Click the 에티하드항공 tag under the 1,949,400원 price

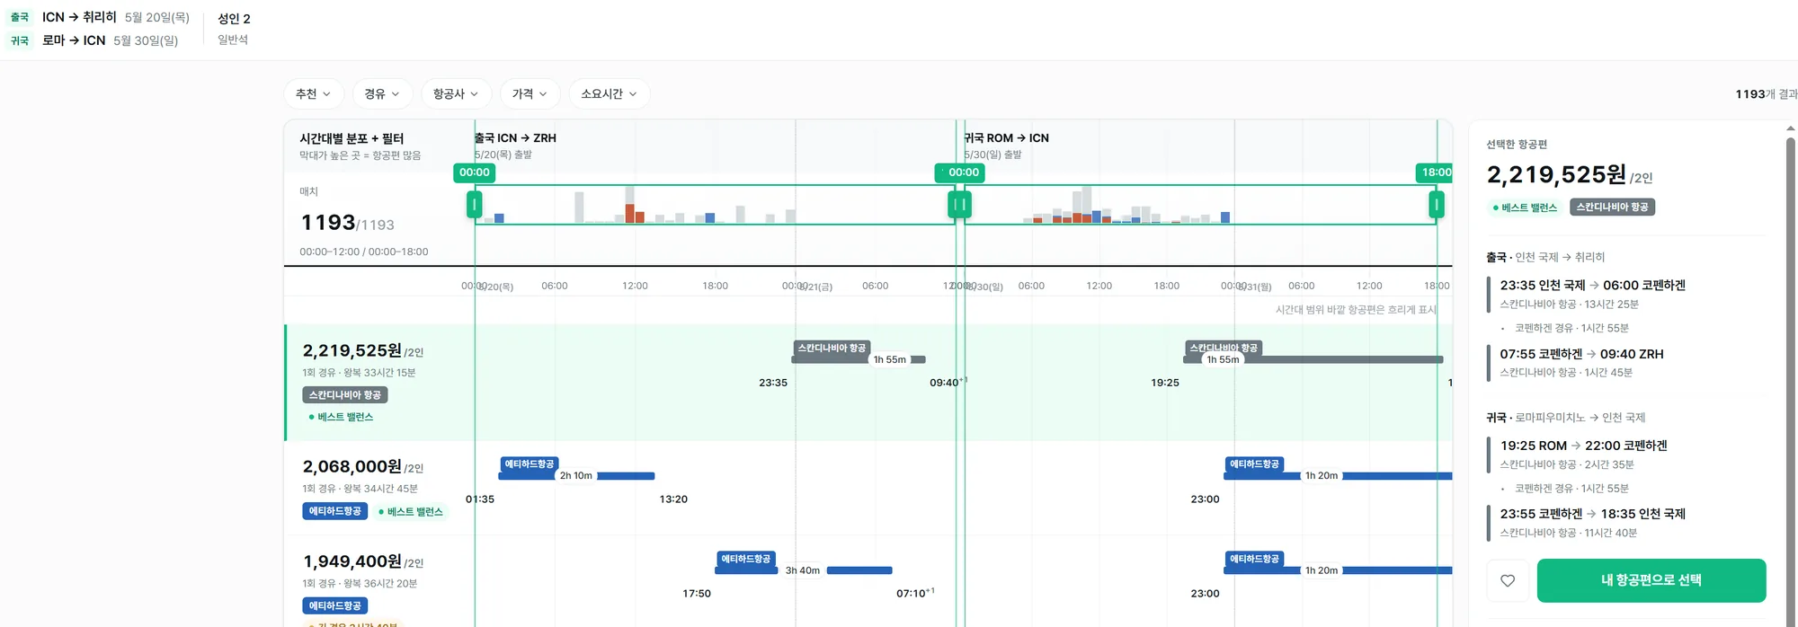tap(335, 605)
